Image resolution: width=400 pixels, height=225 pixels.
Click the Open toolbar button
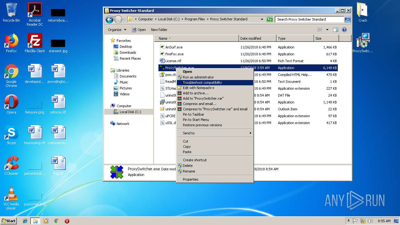[139, 30]
